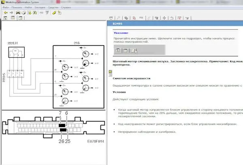
Task: Print the document with the printer icon
Action: pyautogui.click(x=23, y=13)
